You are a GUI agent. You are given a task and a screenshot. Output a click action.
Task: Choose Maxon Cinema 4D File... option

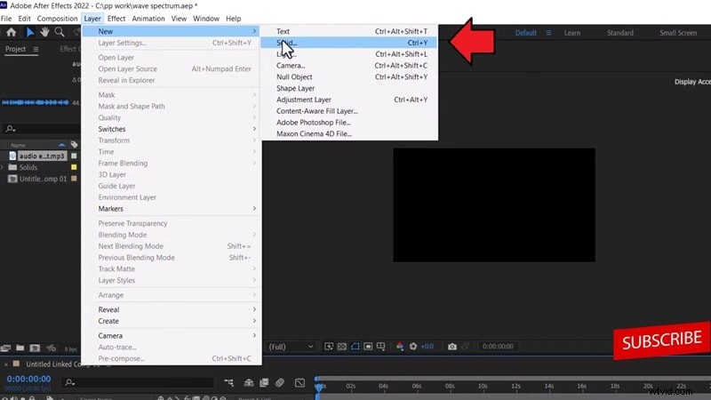tap(349, 133)
